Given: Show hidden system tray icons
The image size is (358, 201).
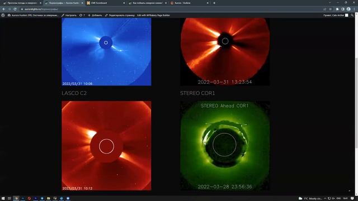Looking at the screenshot, I should (325, 199).
